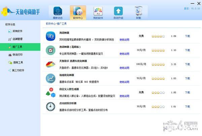The width and height of the screenshot is (202, 136).
Task: Click the 自定义人群生成器 shapes icon
Action: pos(50,92)
